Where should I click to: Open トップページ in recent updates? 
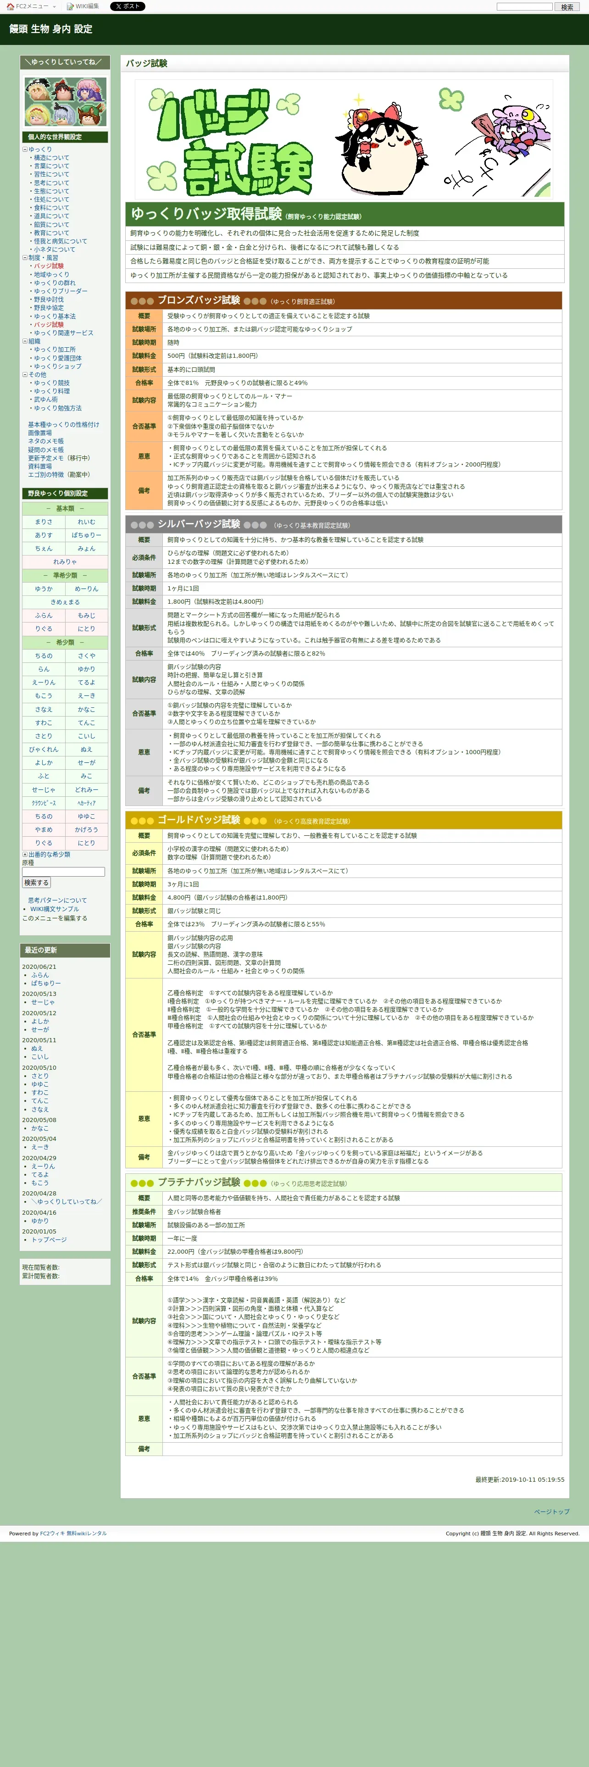point(49,1240)
